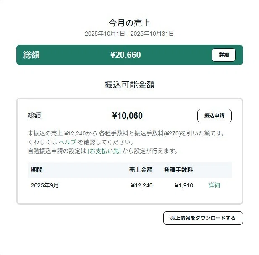
Task: Open 詳細 button in green total banner
Action: tap(223, 55)
